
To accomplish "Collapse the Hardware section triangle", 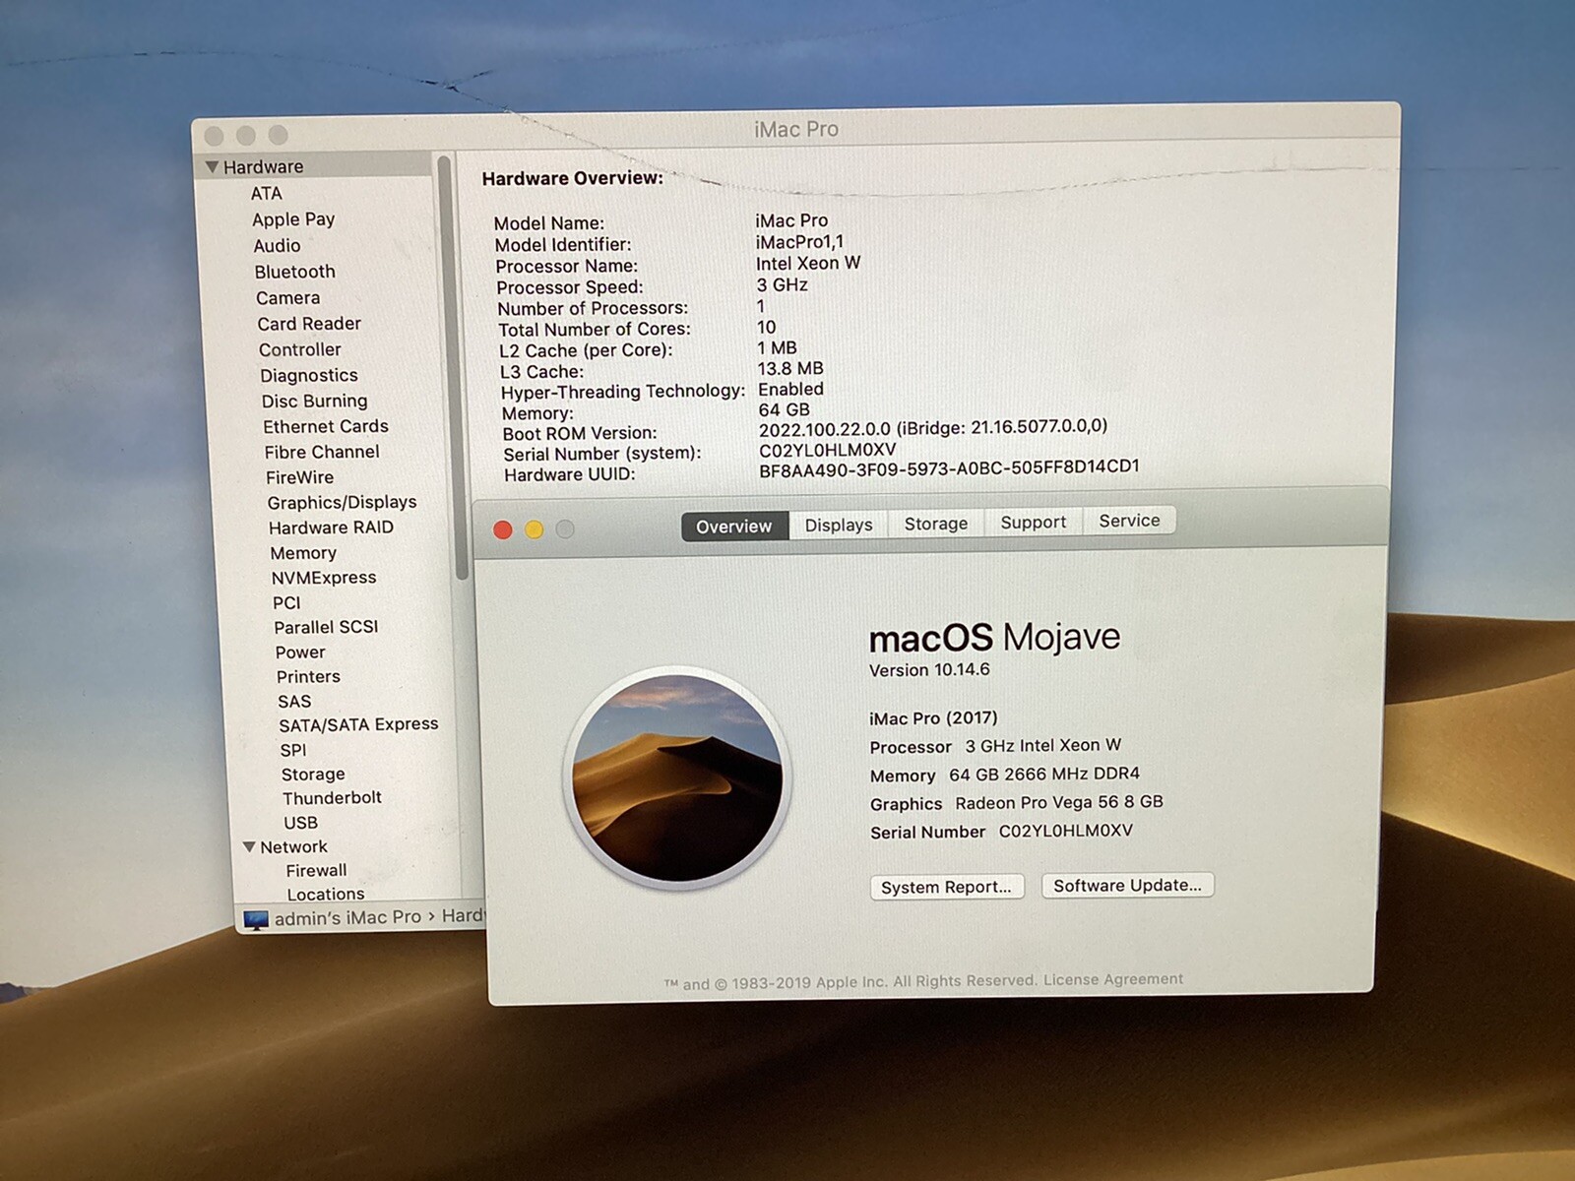I will point(212,167).
